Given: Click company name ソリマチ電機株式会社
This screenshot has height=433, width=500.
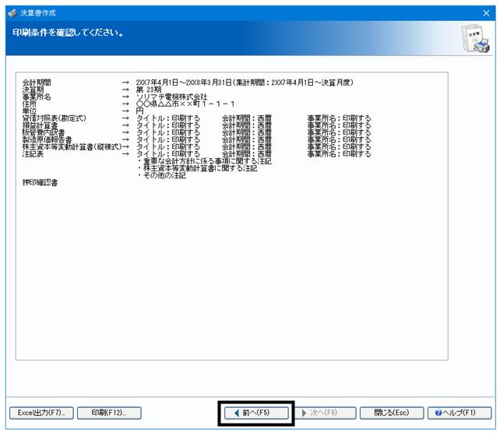Looking at the screenshot, I should (171, 97).
